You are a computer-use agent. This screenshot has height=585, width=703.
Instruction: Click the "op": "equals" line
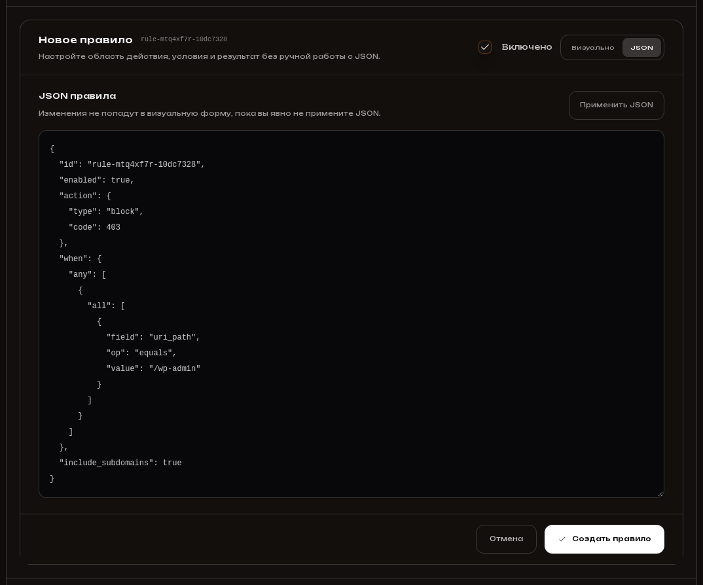coord(141,353)
